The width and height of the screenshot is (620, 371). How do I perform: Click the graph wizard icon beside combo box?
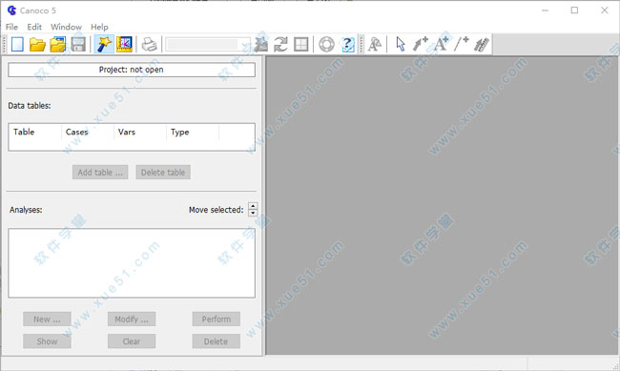261,44
